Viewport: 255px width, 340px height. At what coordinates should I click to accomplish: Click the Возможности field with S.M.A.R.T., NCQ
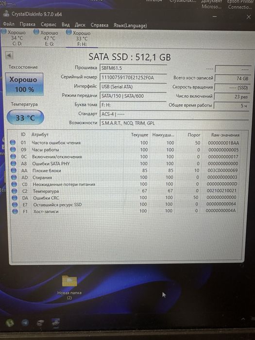[x=174, y=123]
